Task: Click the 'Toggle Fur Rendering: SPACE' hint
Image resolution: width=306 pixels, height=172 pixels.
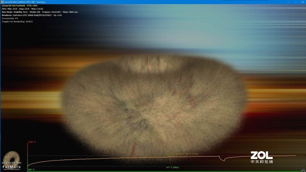Action: click(17, 21)
